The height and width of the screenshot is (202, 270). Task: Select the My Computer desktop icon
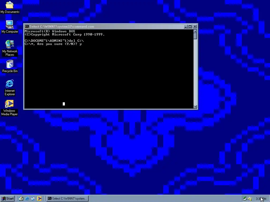click(x=10, y=27)
